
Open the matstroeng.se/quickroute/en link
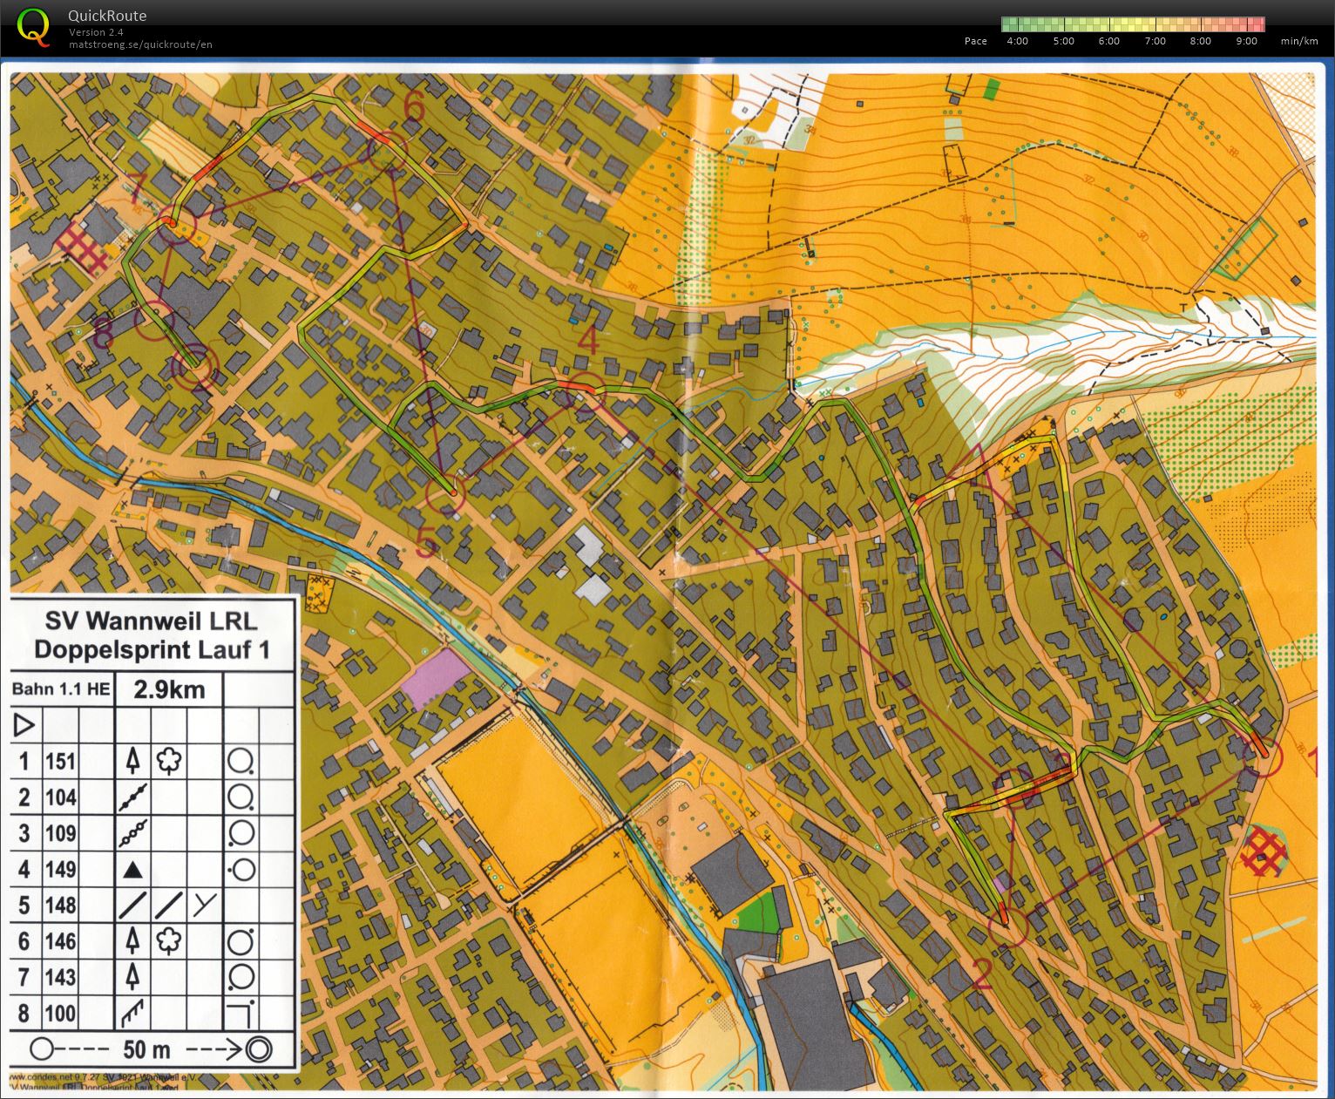pos(140,44)
